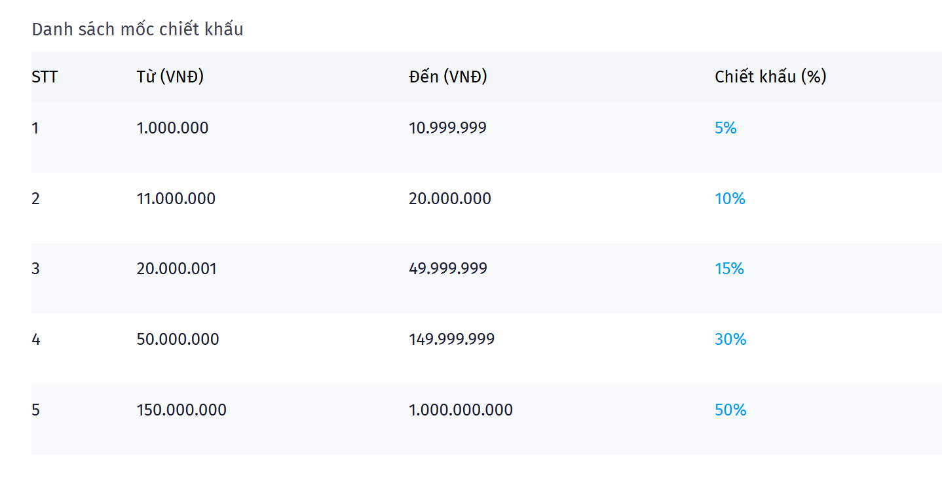Click the Chiết khấu (%) column header
The width and height of the screenshot is (942, 494).
click(x=770, y=77)
